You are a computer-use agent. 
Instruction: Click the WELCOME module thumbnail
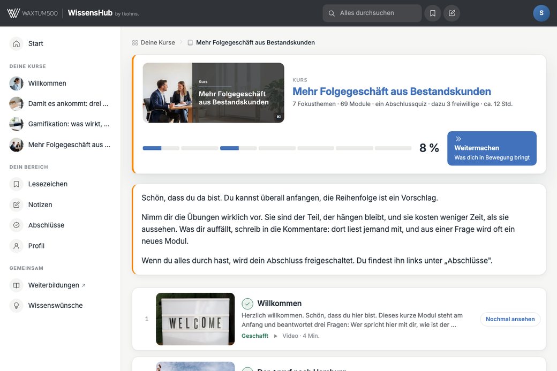pyautogui.click(x=195, y=319)
